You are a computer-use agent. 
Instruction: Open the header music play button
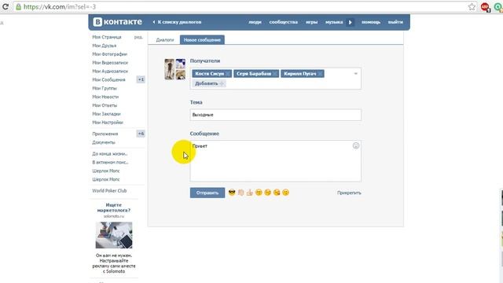click(x=351, y=22)
